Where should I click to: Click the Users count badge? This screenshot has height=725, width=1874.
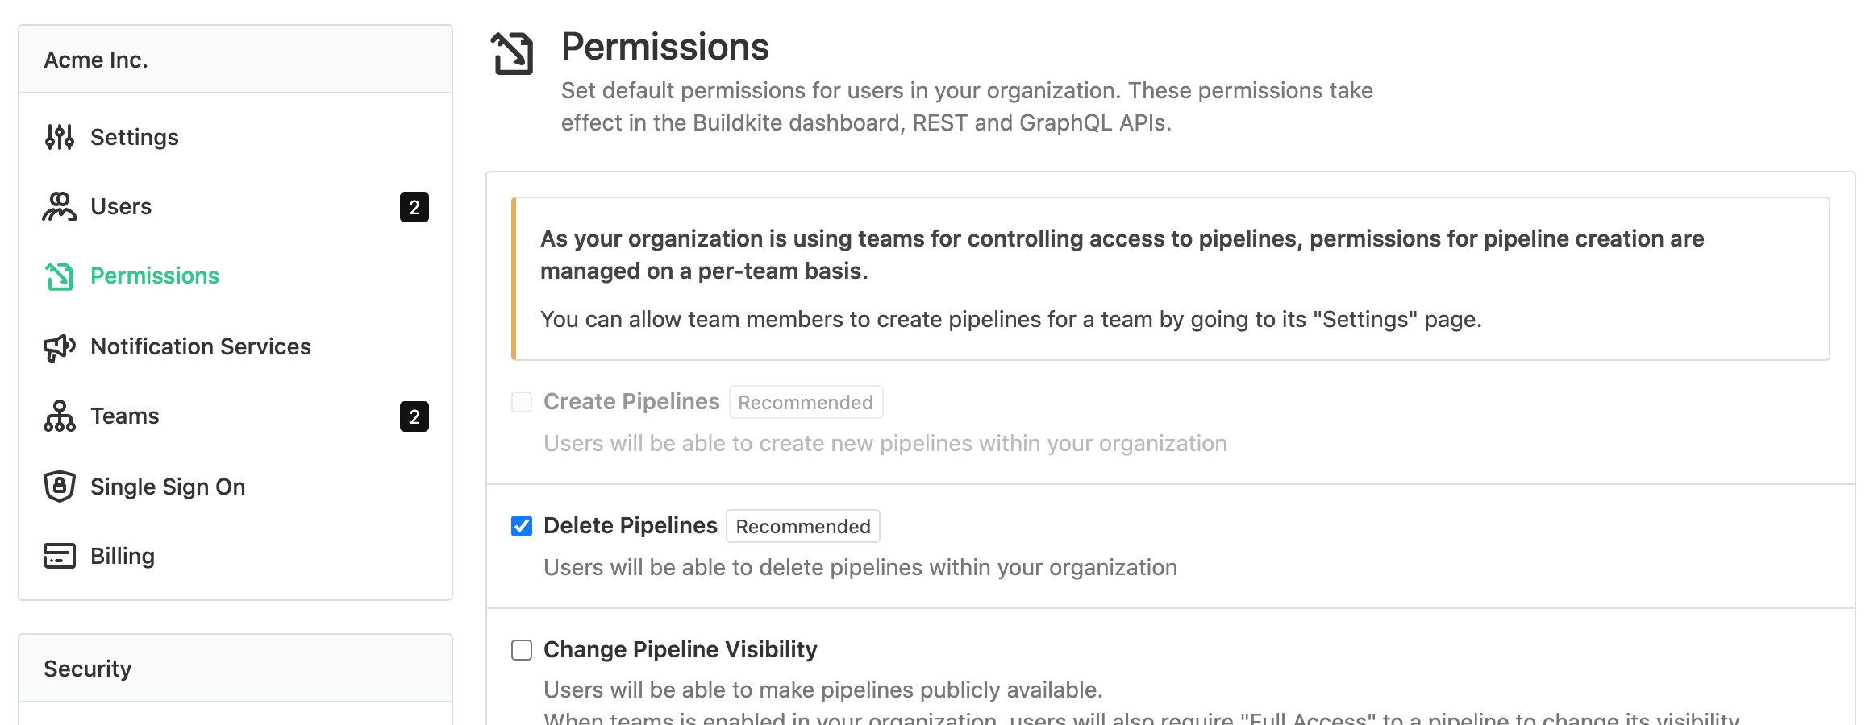tap(414, 207)
